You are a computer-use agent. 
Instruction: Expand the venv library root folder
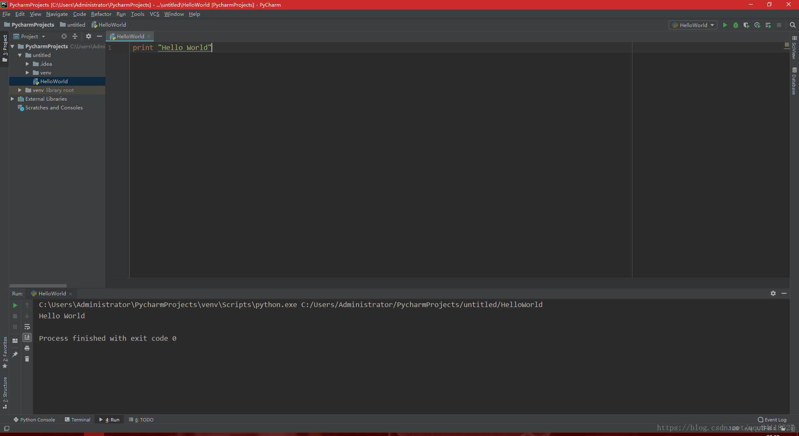[x=20, y=90]
